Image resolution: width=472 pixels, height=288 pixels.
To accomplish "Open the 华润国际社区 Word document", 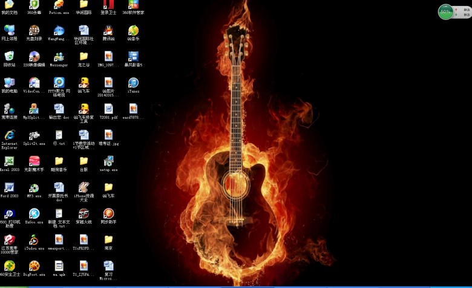I will coord(84,30).
